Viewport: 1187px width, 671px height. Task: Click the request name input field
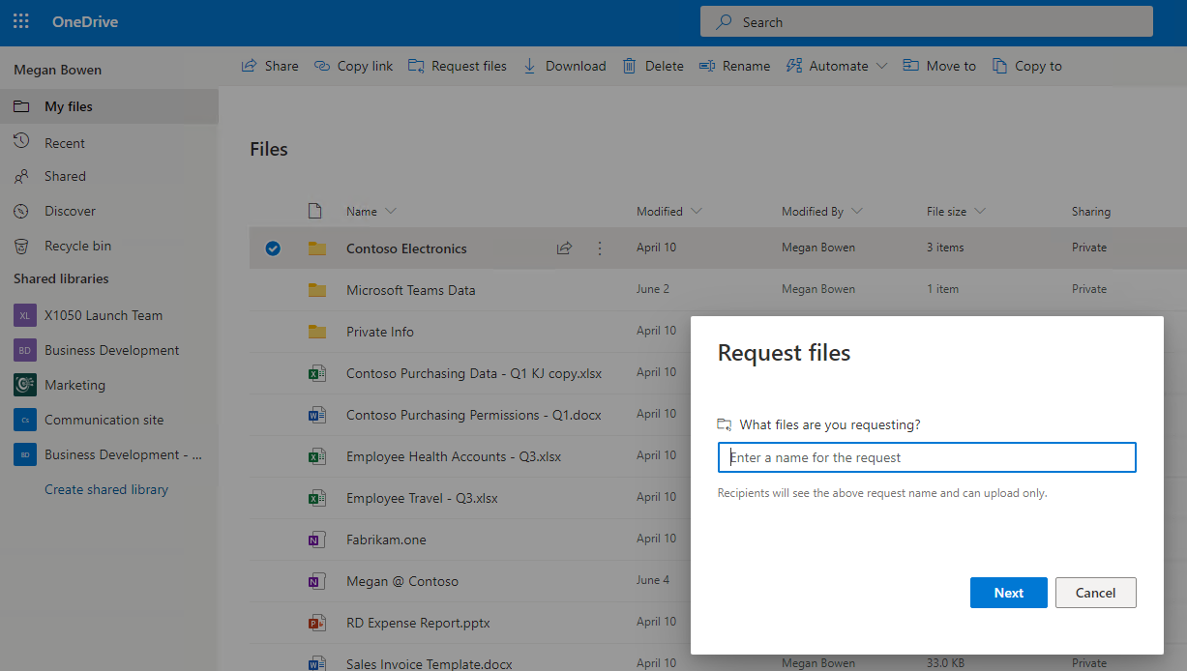(927, 457)
